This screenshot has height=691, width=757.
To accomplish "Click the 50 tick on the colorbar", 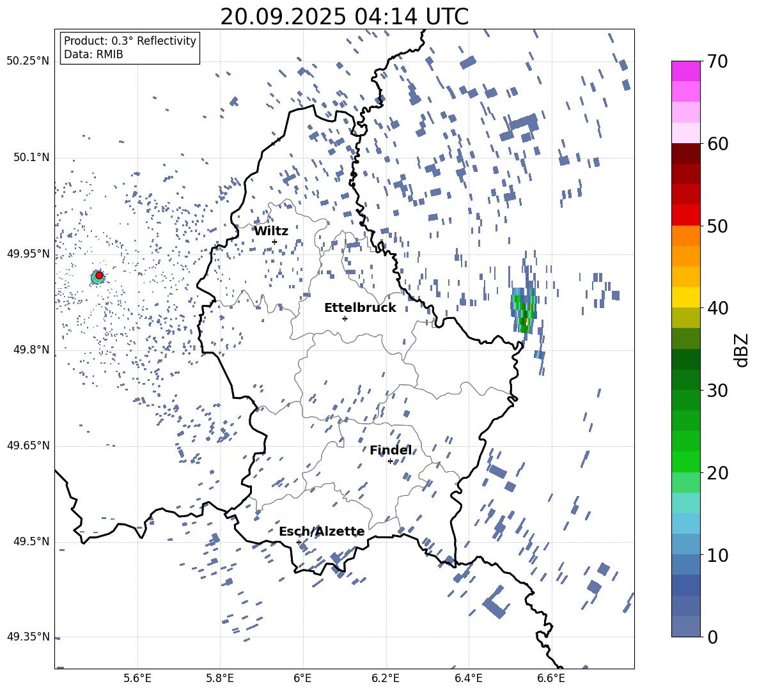I will [x=718, y=226].
